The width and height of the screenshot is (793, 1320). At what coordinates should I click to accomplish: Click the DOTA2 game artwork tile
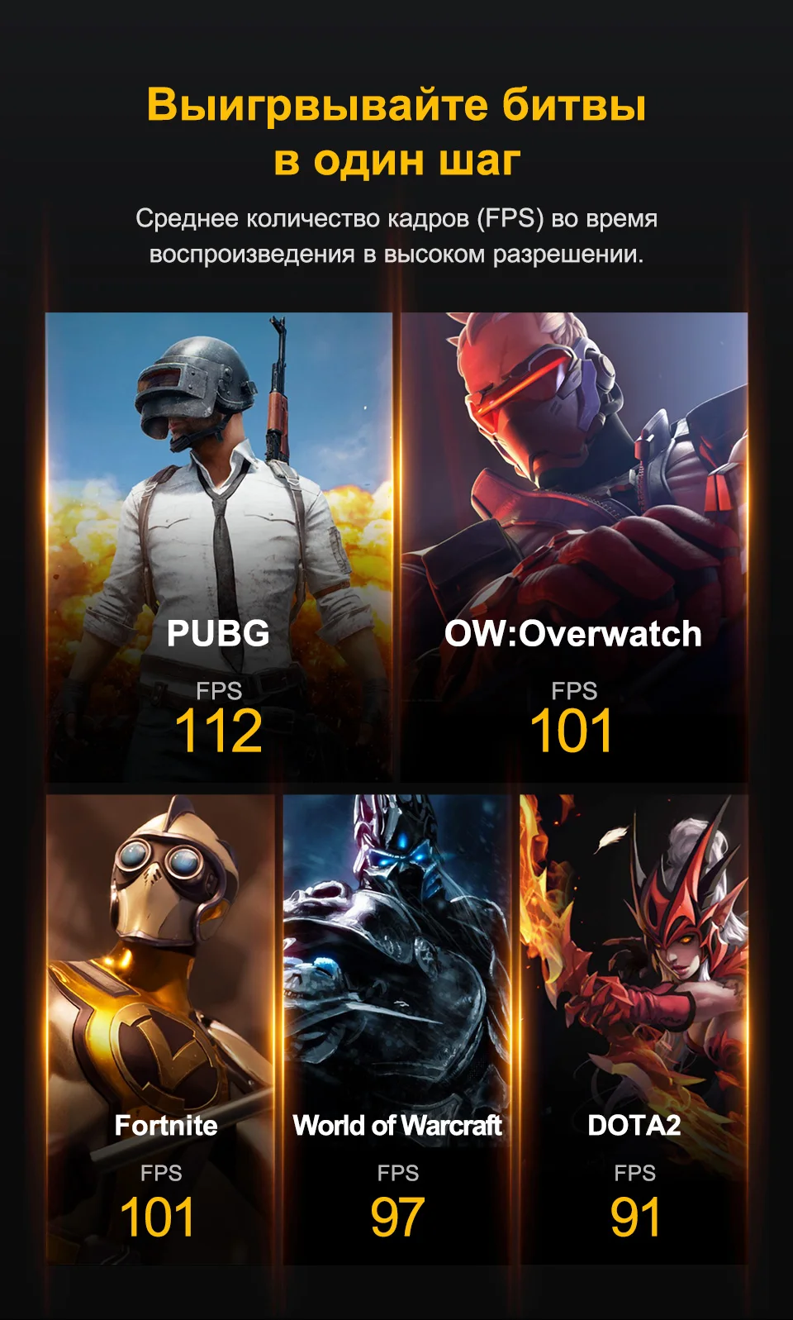point(634,1029)
